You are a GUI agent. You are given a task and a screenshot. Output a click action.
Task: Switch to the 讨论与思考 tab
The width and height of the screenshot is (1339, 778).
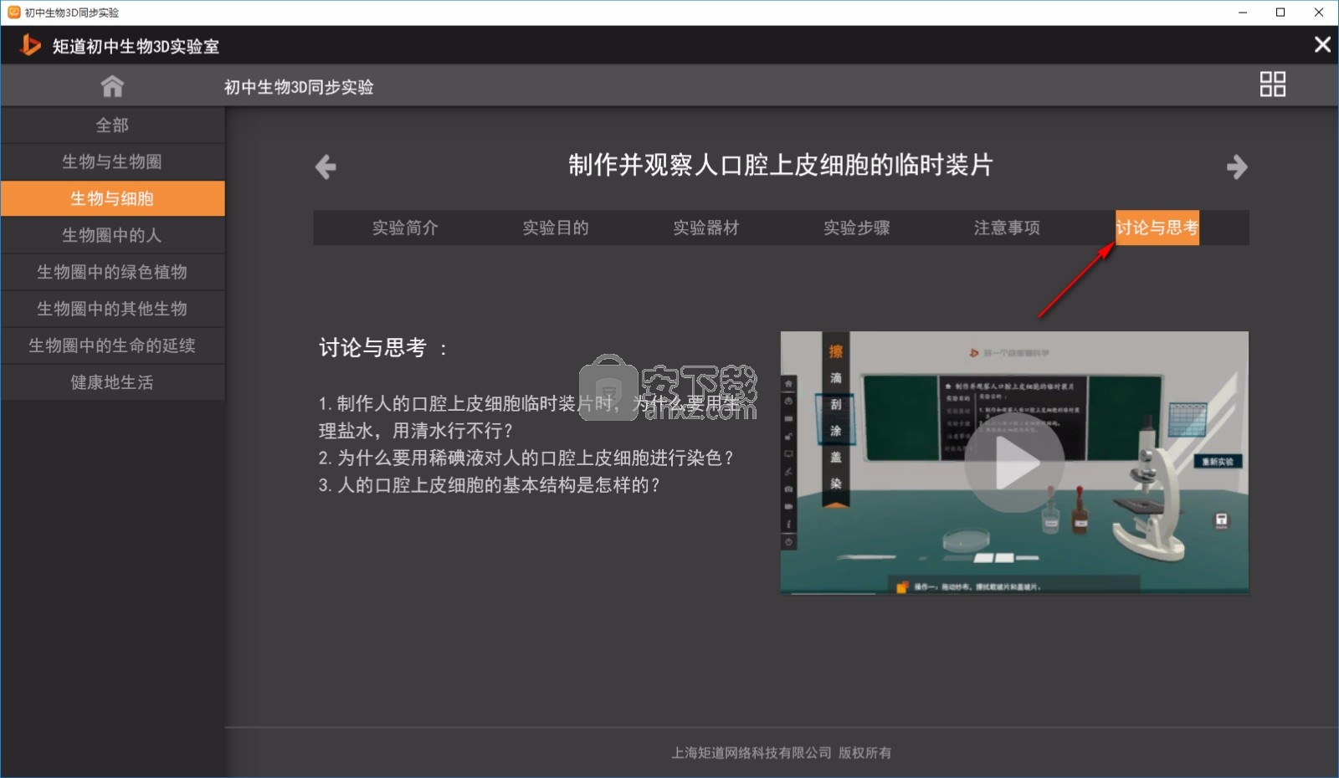(x=1157, y=228)
